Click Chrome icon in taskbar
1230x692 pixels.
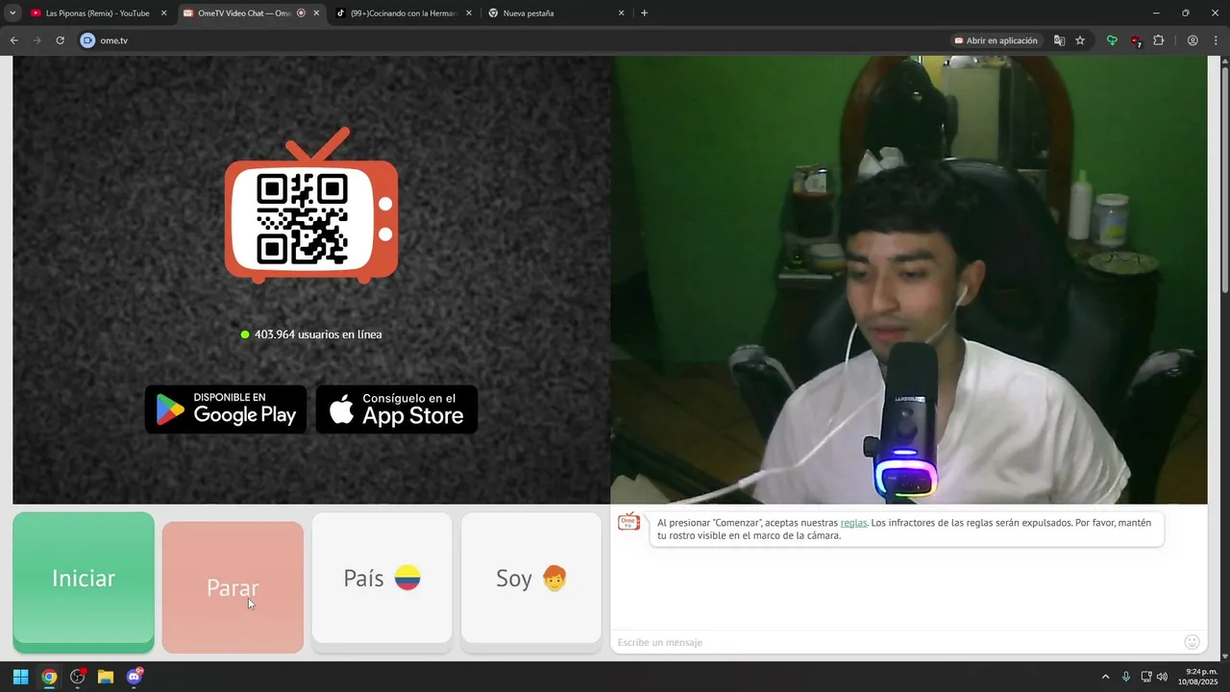[49, 677]
